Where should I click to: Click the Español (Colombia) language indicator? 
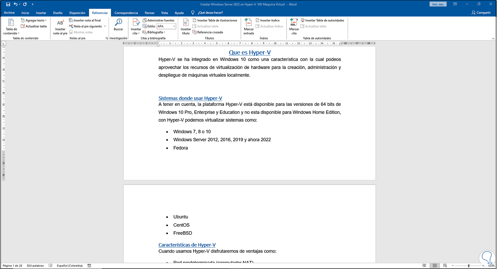70,265
